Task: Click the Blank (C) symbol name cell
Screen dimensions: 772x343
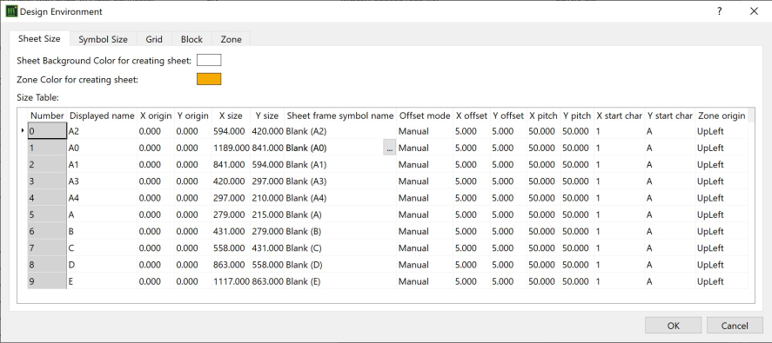Action: [340, 248]
